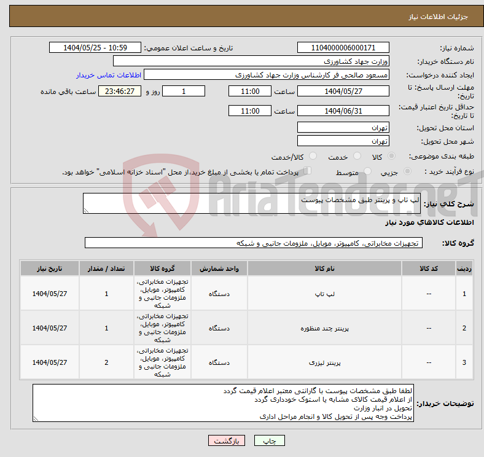Image resolution: width=484 pixels, height=457 pixels.
Task: Click the response deadline date 1404/05/27 field
Action: pyautogui.click(x=343, y=91)
